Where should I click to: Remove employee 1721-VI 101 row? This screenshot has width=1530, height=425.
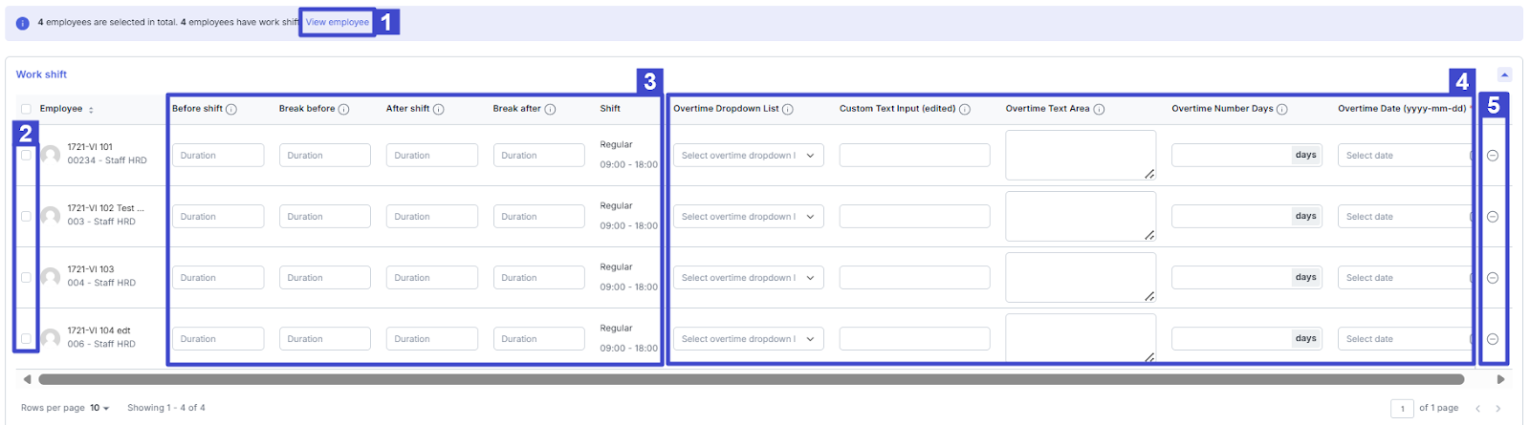point(1493,156)
